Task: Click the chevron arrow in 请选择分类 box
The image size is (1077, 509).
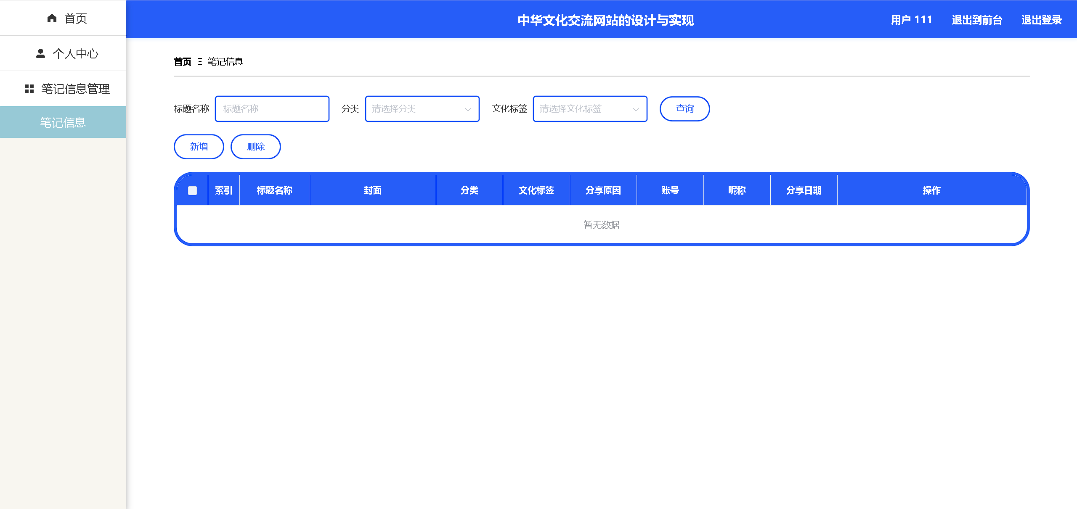Action: click(468, 109)
